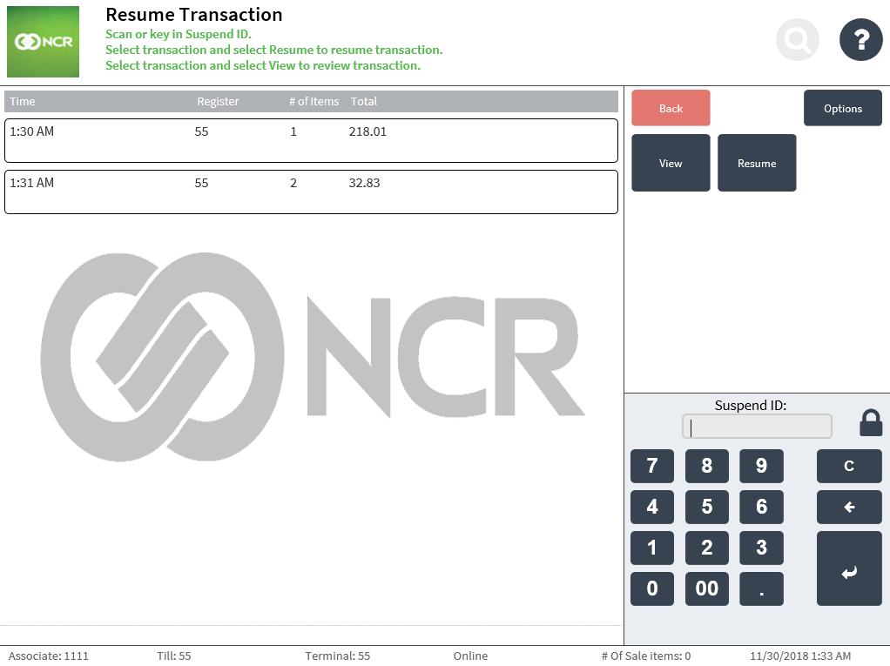Tap keypad digit 5
The width and height of the screenshot is (890, 666).
pos(706,508)
